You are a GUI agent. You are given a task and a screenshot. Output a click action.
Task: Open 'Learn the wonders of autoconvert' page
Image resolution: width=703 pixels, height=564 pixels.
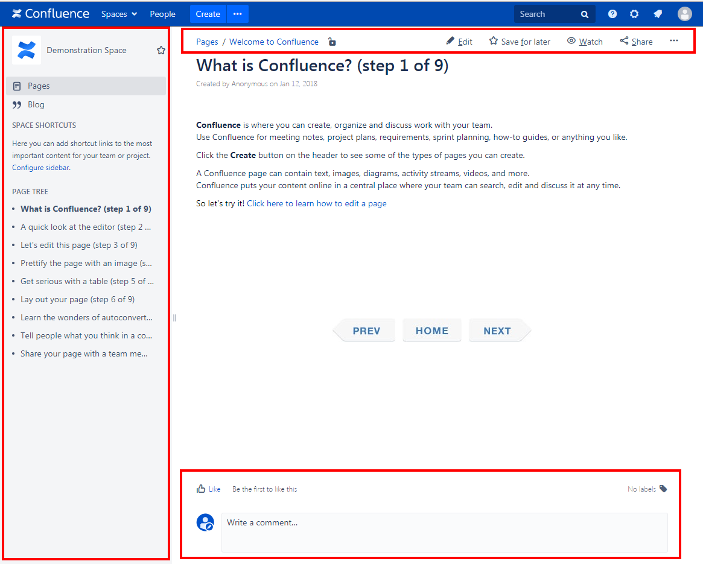click(86, 317)
